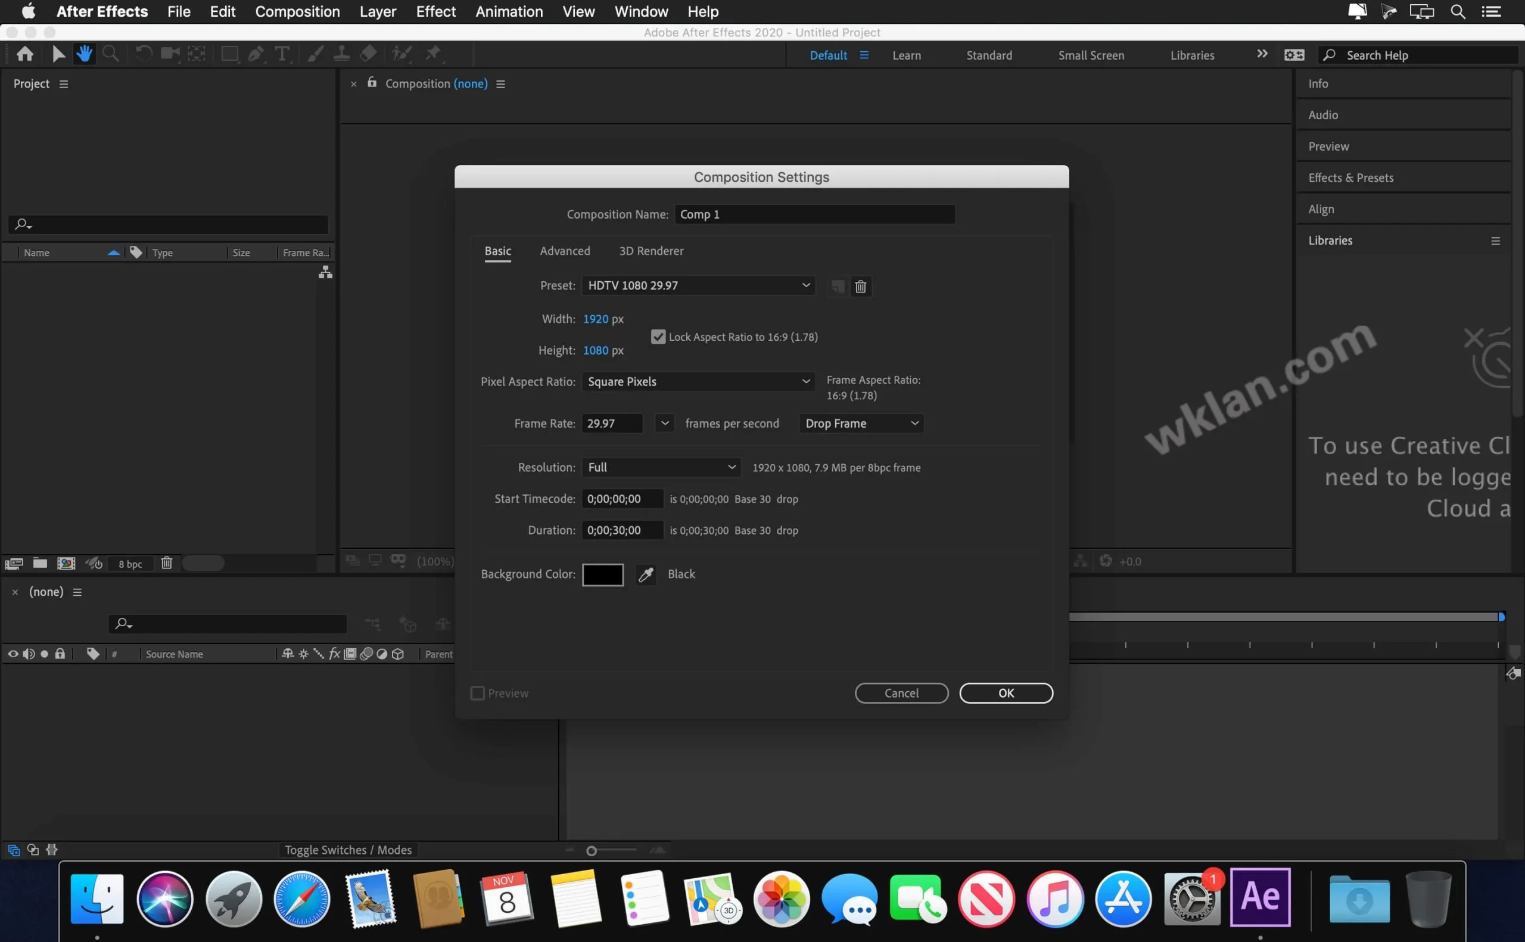Click the Duration timecode field
The width and height of the screenshot is (1525, 942).
(x=621, y=530)
